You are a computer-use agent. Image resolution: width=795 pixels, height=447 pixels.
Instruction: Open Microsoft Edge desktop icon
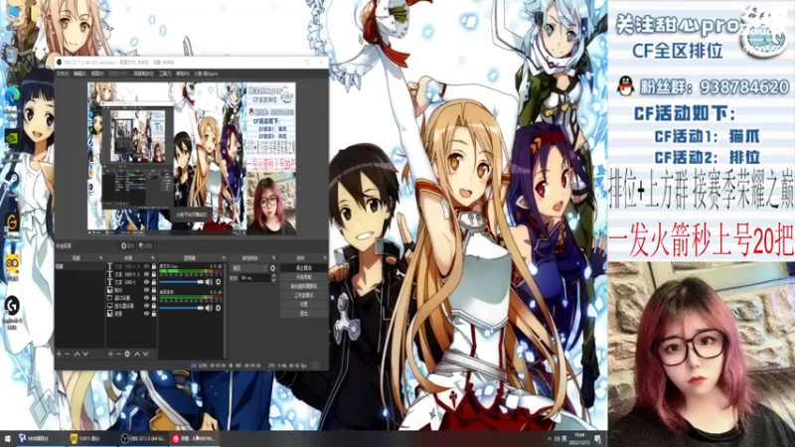(x=12, y=96)
